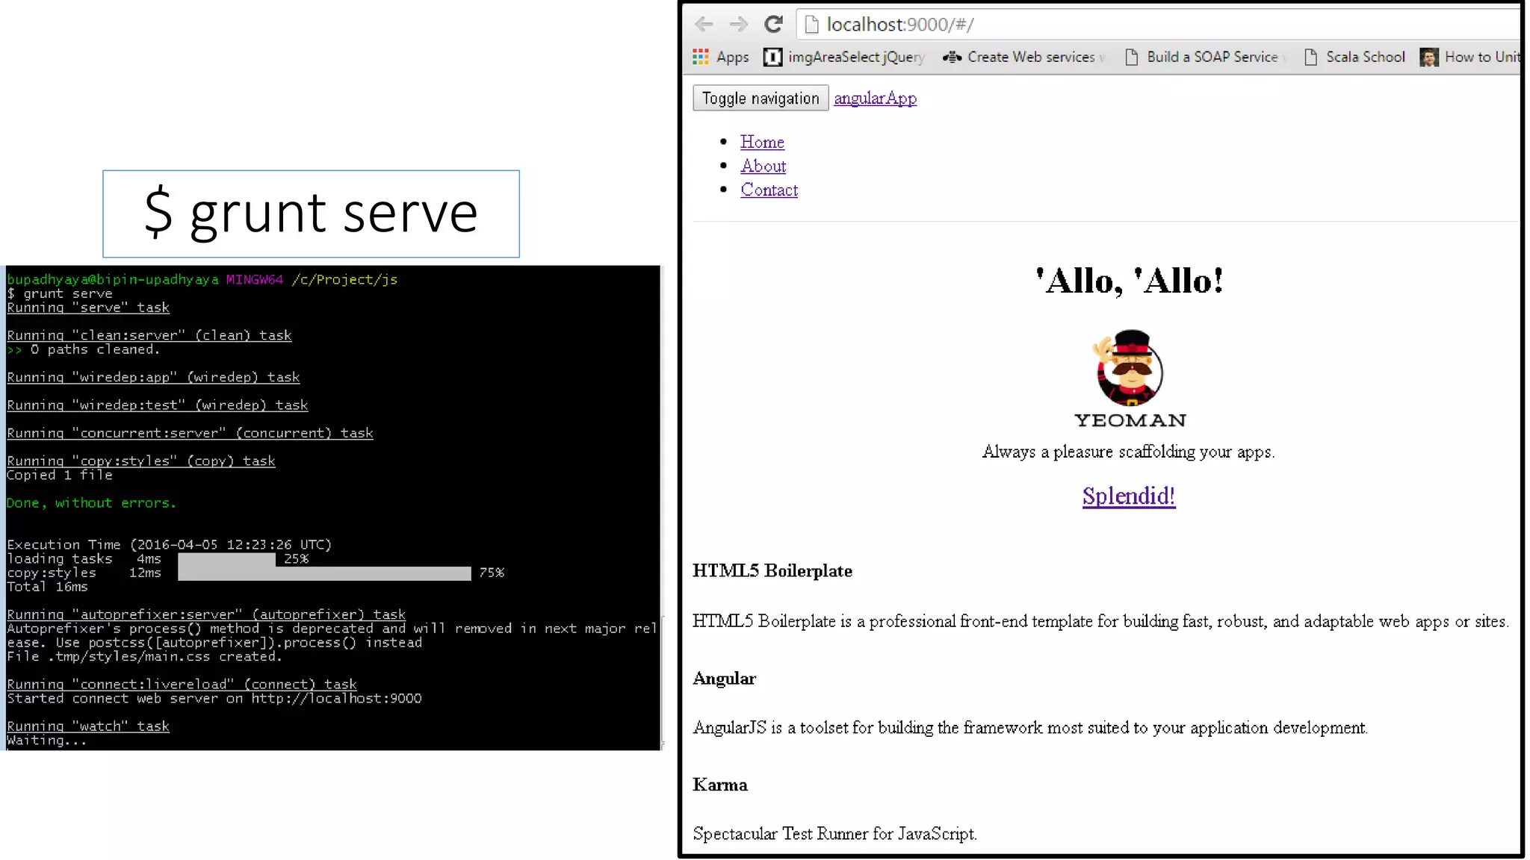Click terminal line 'Running "wiredep:app" (wiredep) task'
Viewport: 1530px width, 860px height.
[x=153, y=377]
